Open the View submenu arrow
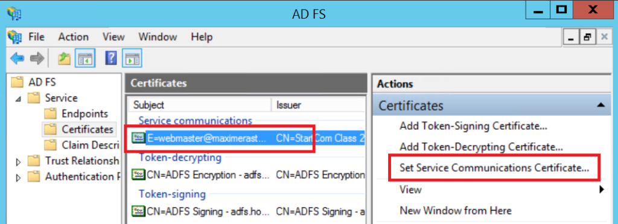 (602, 190)
